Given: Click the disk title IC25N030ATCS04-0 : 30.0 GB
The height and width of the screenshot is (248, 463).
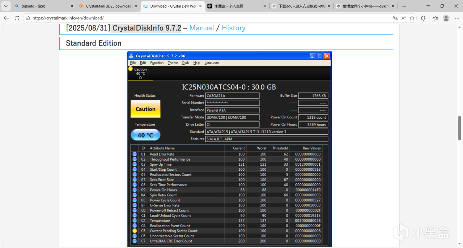Looking at the screenshot, I should click(229, 87).
